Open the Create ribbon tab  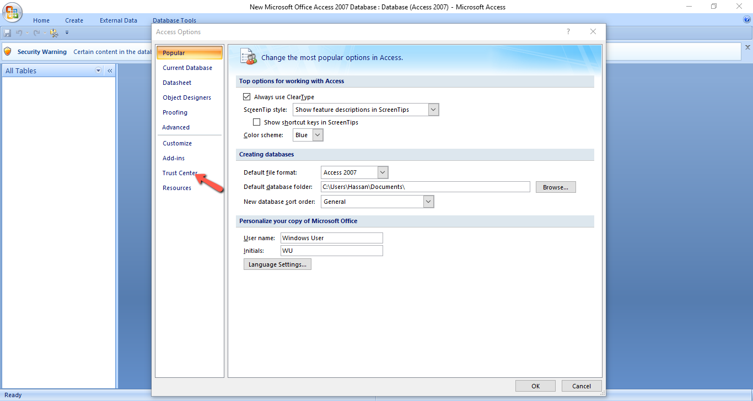pyautogui.click(x=74, y=20)
